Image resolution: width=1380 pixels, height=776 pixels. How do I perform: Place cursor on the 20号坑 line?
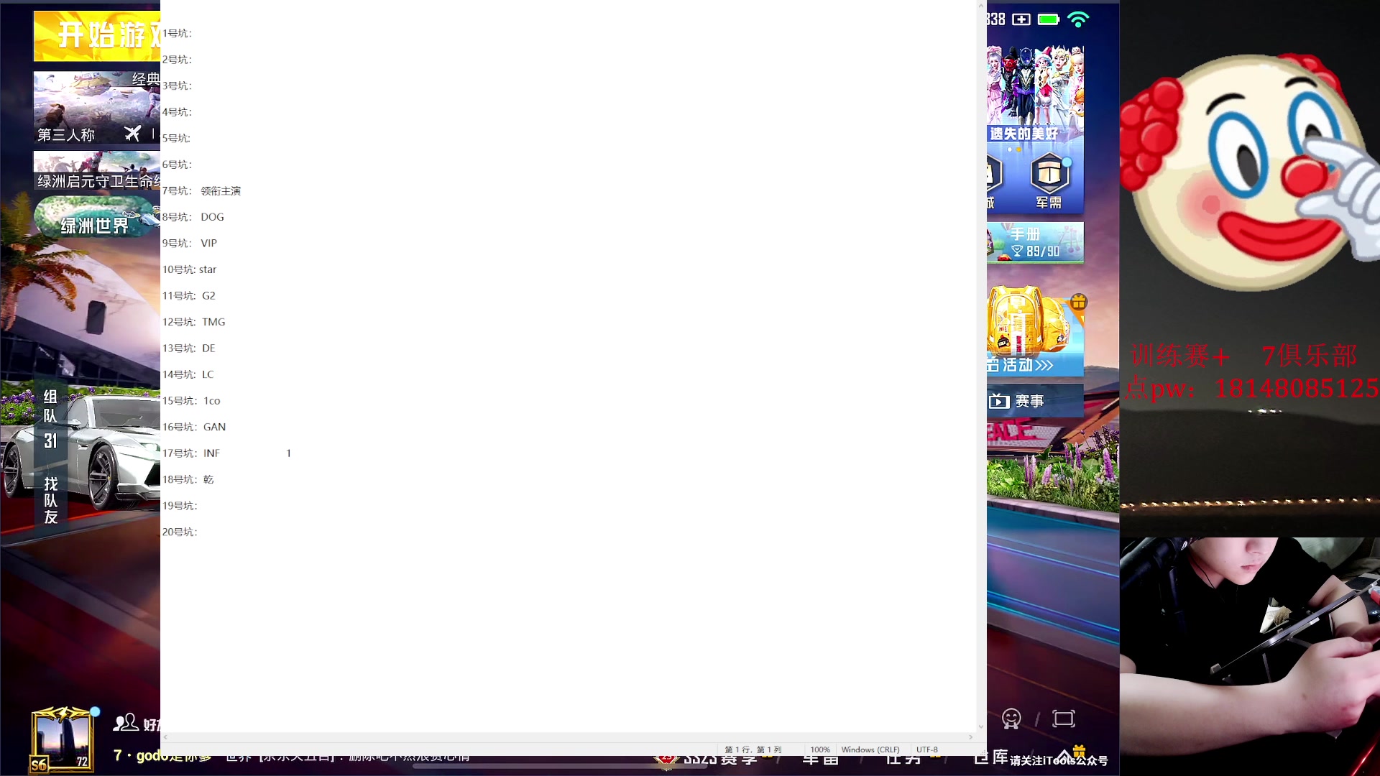pos(180,532)
